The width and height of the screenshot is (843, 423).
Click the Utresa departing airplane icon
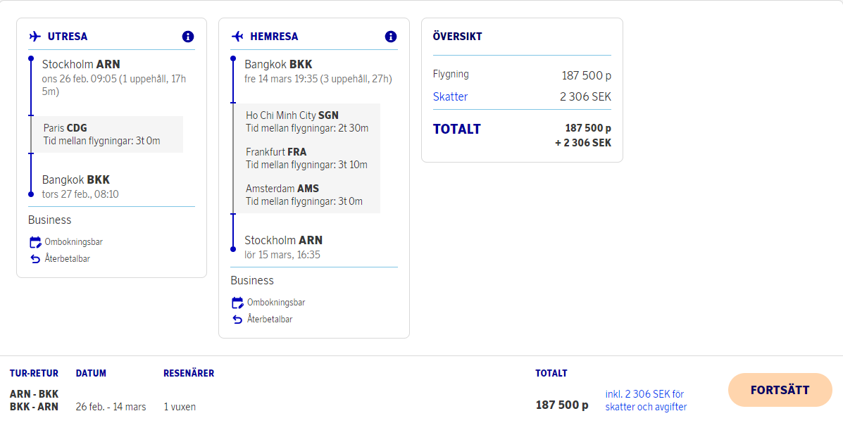click(x=35, y=37)
